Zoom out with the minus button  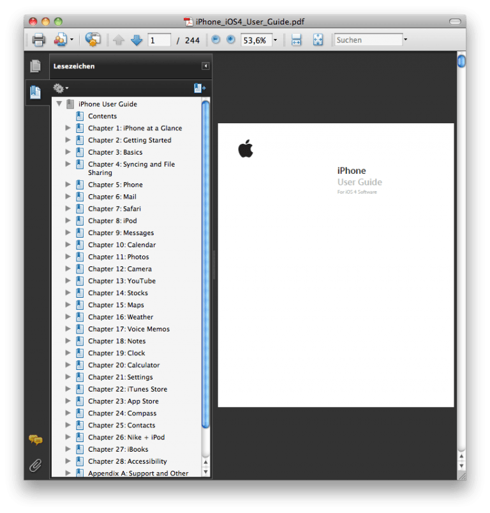[216, 40]
